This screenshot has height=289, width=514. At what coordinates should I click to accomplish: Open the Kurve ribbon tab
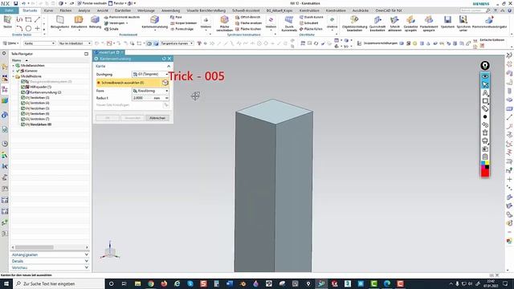point(48,10)
